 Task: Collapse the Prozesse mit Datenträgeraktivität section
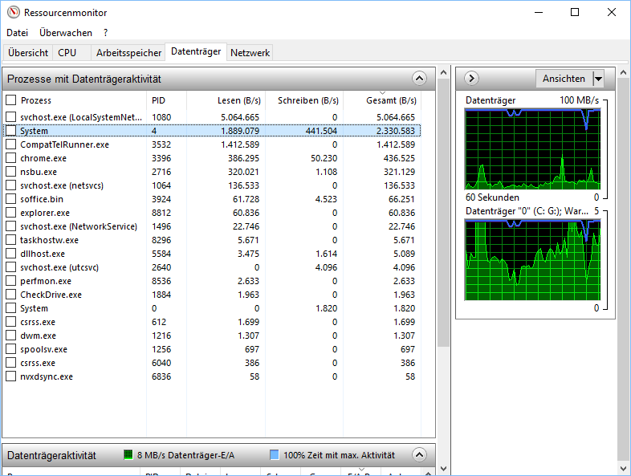(419, 78)
